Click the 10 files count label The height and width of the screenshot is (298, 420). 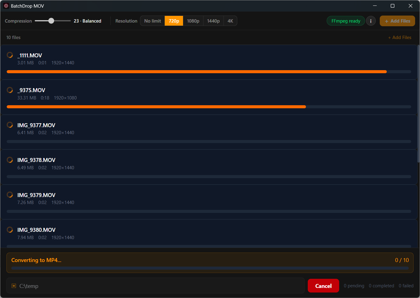point(13,38)
